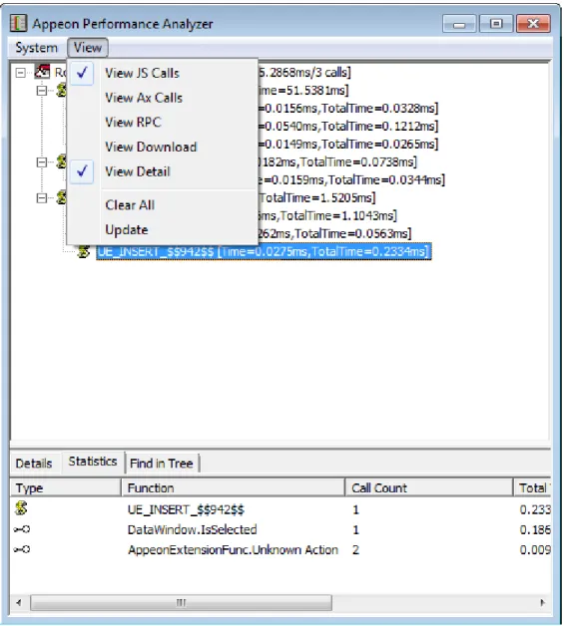Close the open View menu

point(88,48)
